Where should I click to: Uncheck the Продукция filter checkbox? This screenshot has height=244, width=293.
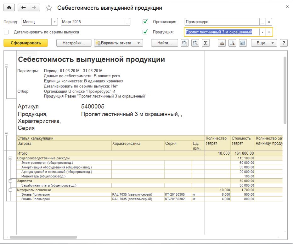coord(145,32)
